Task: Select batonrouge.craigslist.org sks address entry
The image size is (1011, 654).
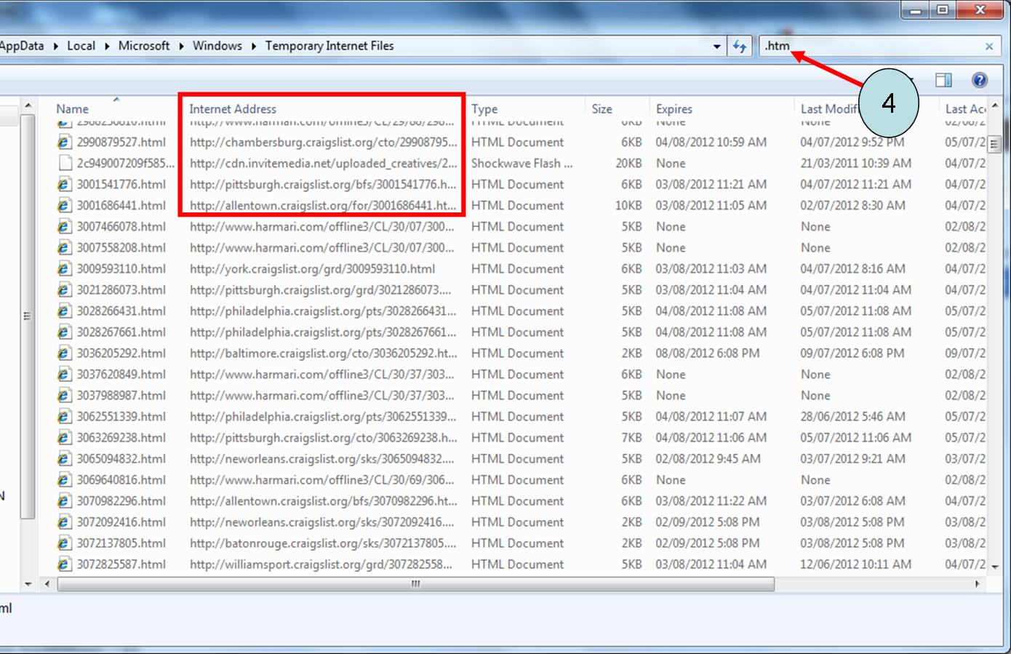Action: (x=324, y=543)
